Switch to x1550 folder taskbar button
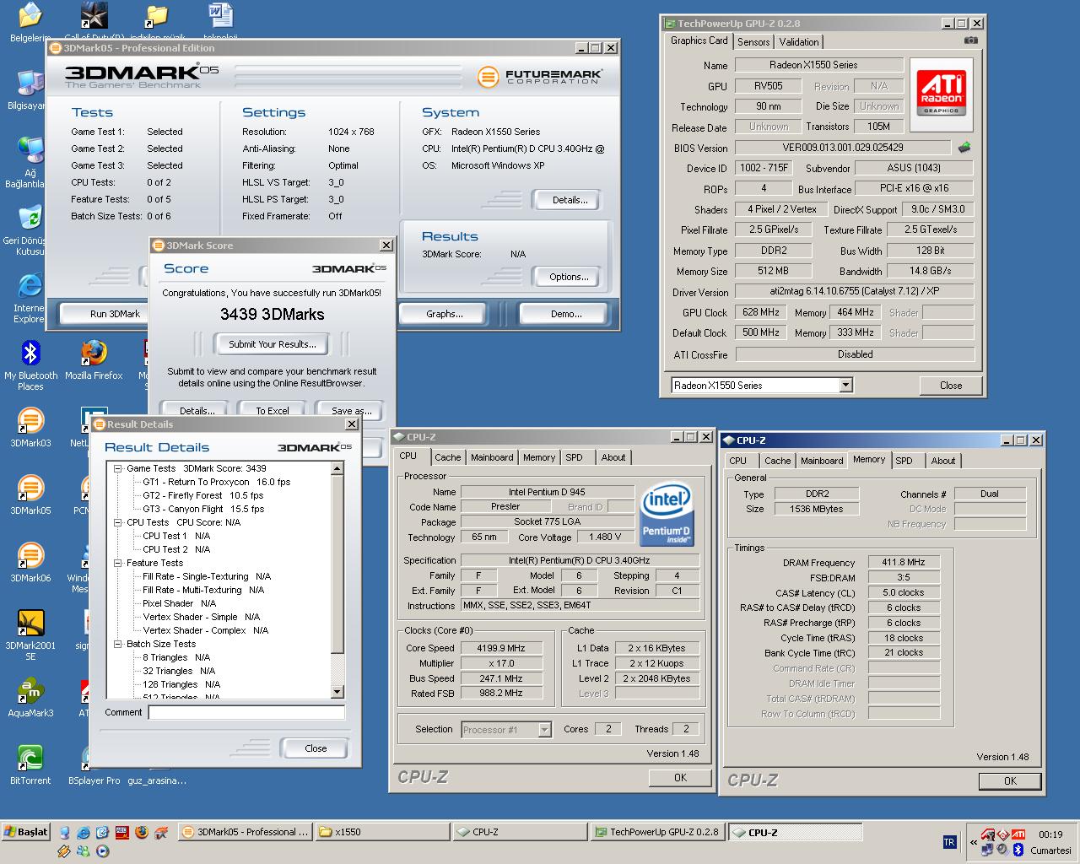This screenshot has width=1080, height=864. (382, 832)
